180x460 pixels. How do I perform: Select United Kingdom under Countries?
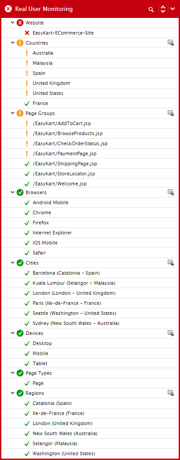click(51, 83)
